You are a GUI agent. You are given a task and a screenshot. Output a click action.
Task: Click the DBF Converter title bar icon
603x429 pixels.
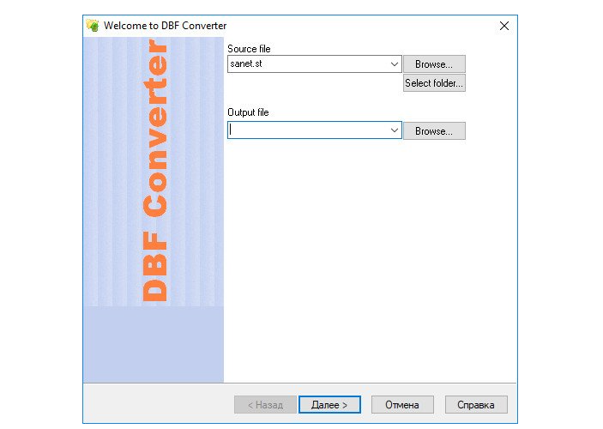pos(93,26)
